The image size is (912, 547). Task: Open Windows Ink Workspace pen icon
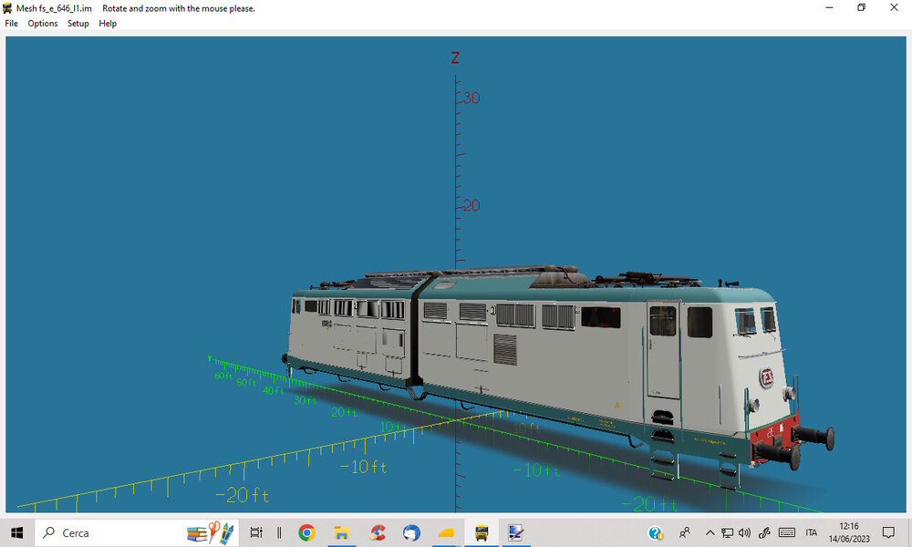[764, 532]
